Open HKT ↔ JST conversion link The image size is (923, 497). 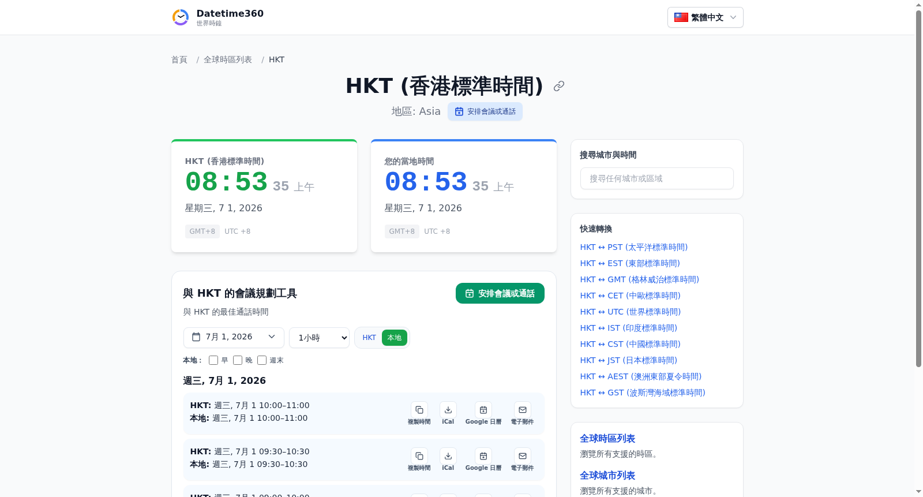click(629, 360)
